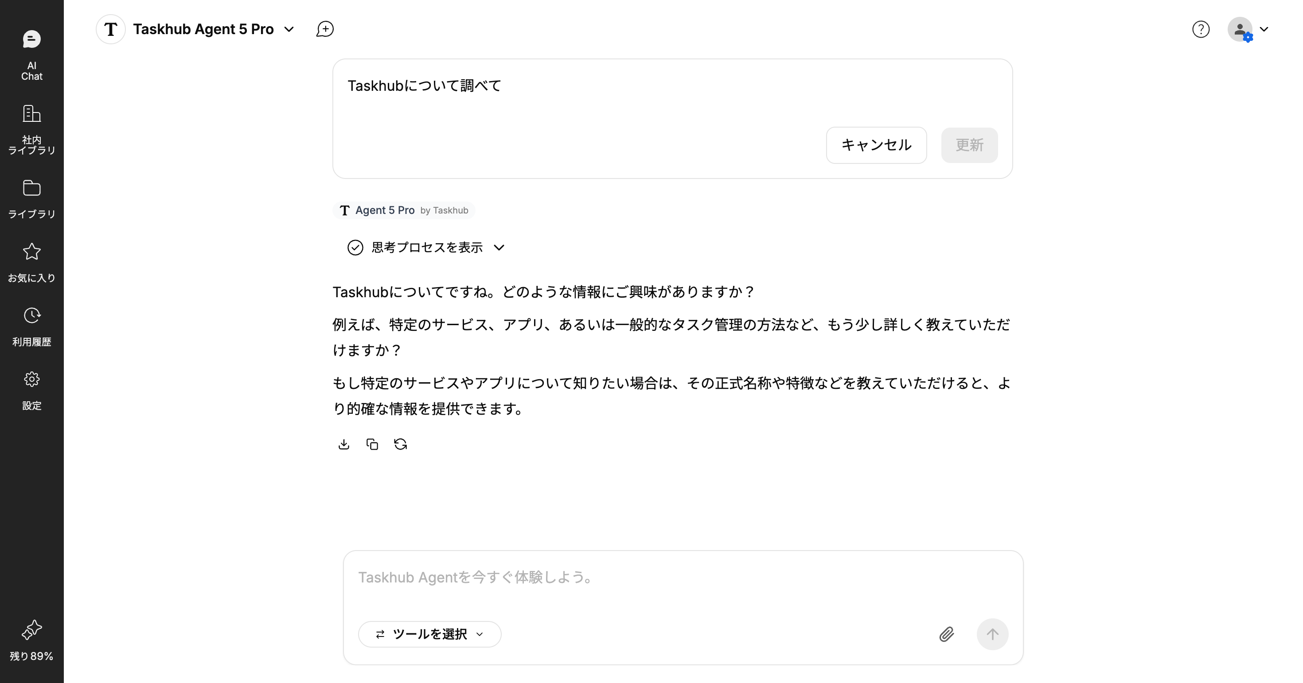This screenshot has width=1303, height=683.
Task: Open the help question mark icon
Action: (x=1200, y=29)
